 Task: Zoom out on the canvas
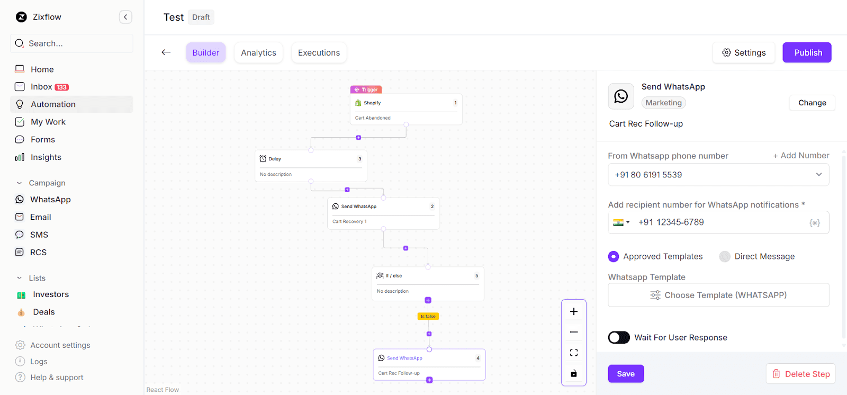(x=574, y=332)
